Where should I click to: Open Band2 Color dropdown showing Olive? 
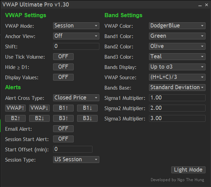(177, 46)
